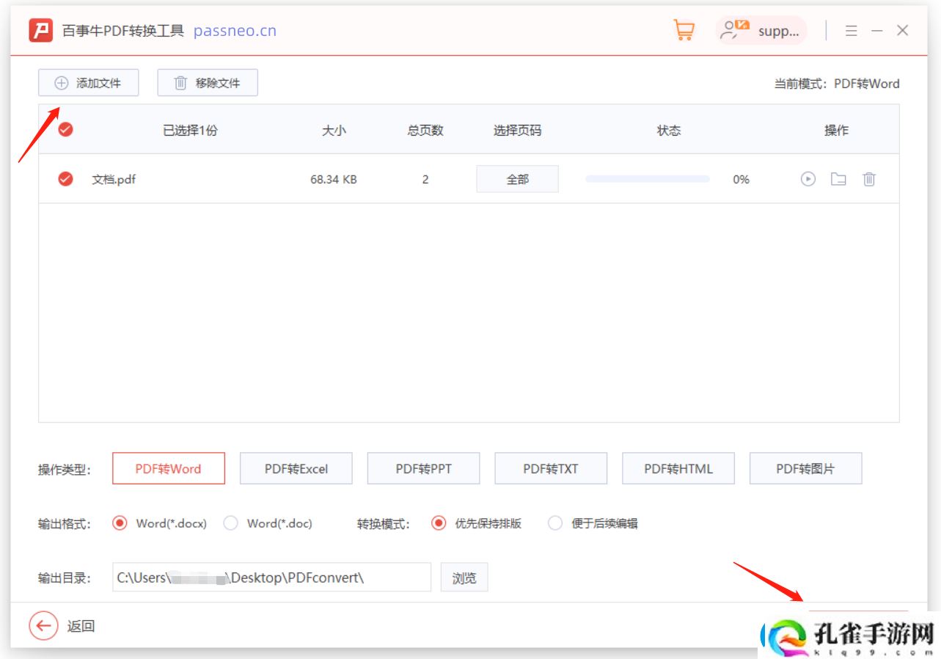Click the 状态 column header
This screenshot has width=941, height=659.
669,130
